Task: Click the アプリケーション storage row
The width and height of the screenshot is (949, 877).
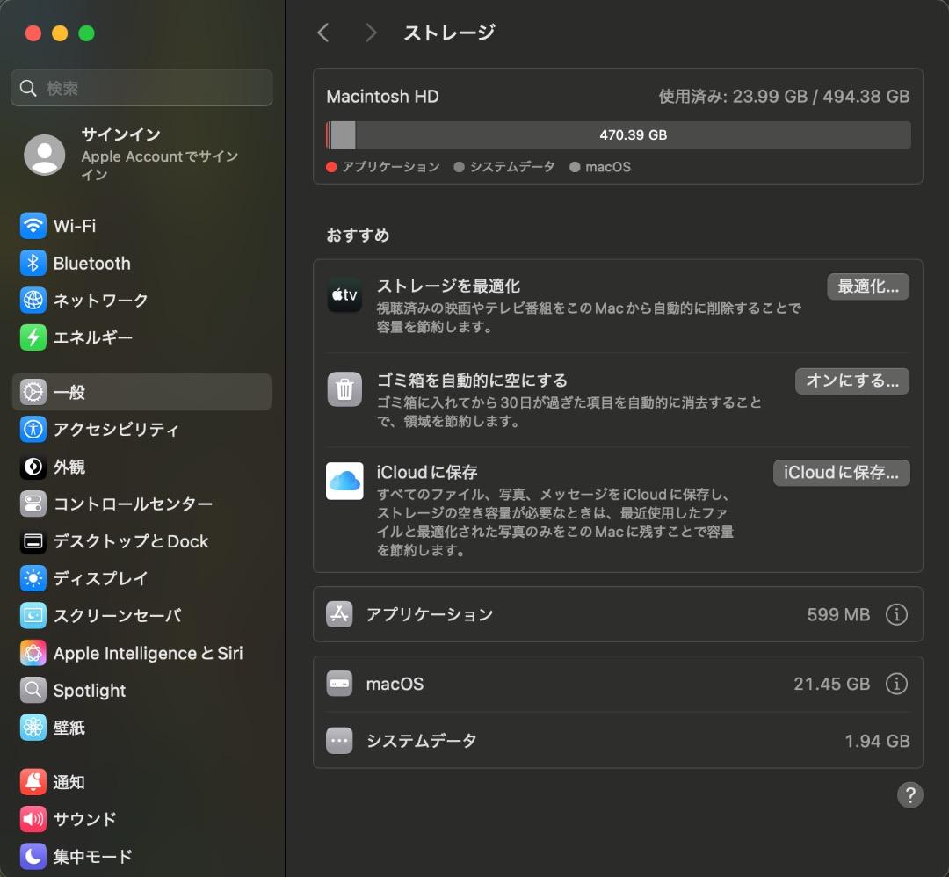Action: 618,614
